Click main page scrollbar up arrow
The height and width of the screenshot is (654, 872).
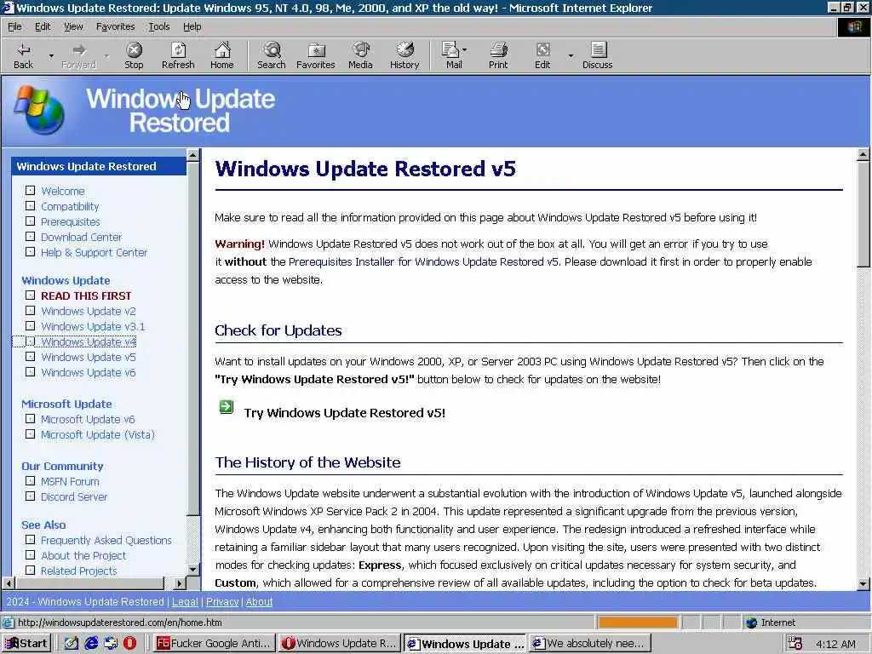[x=863, y=155]
